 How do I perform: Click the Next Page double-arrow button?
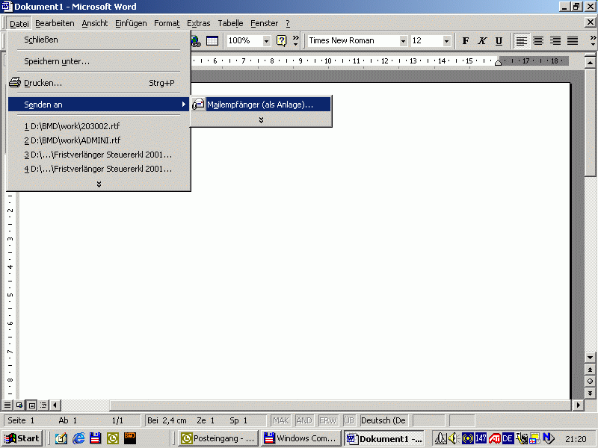(590, 393)
